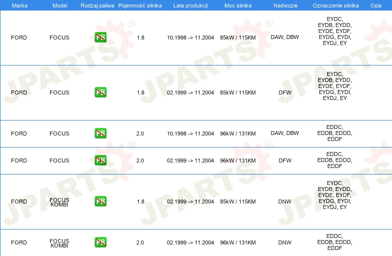Click 96kW / 131KM in the Focus Kombi row
The height and width of the screenshot is (256, 392).
tap(238, 242)
